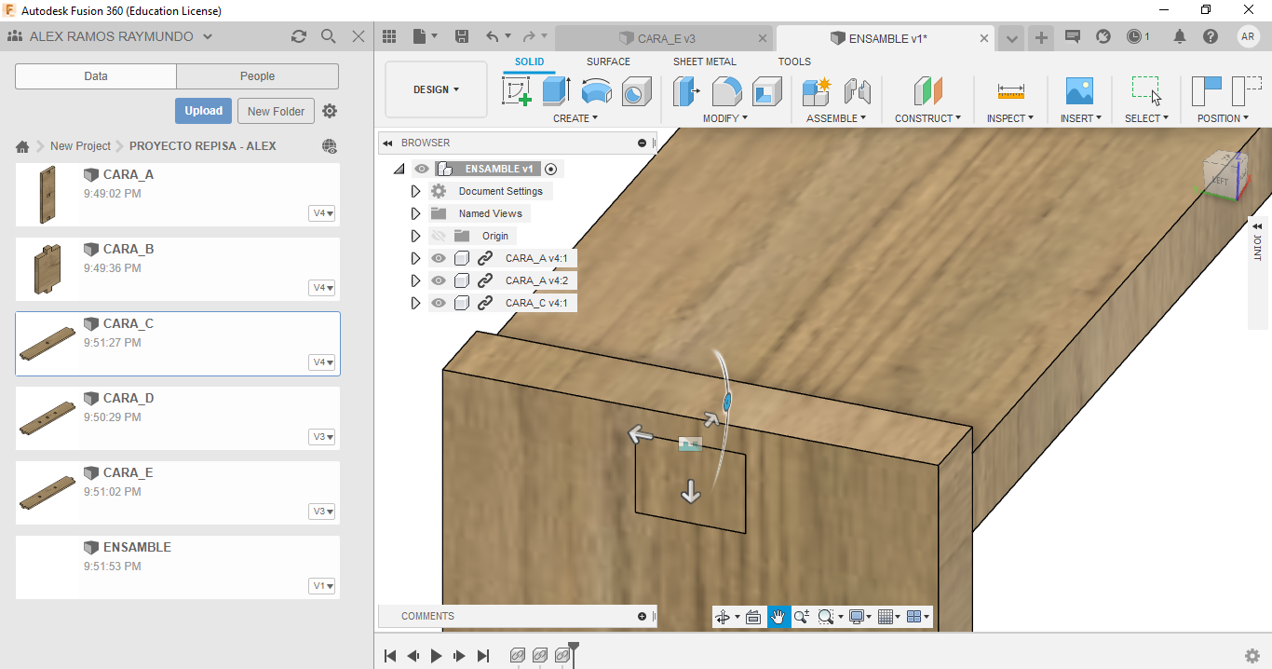Activate the Select tool icon
This screenshot has height=669, width=1272.
coord(1146,91)
